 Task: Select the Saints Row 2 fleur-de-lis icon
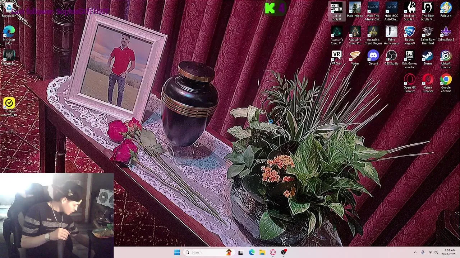pyautogui.click(x=446, y=34)
